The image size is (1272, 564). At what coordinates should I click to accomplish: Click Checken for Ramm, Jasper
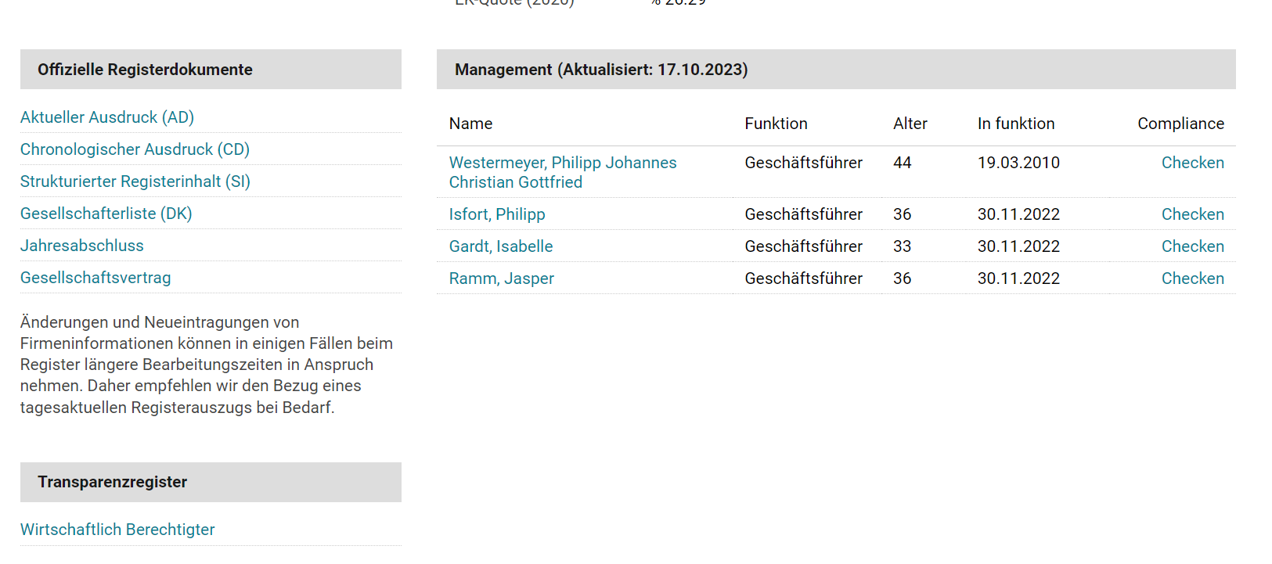tap(1192, 278)
